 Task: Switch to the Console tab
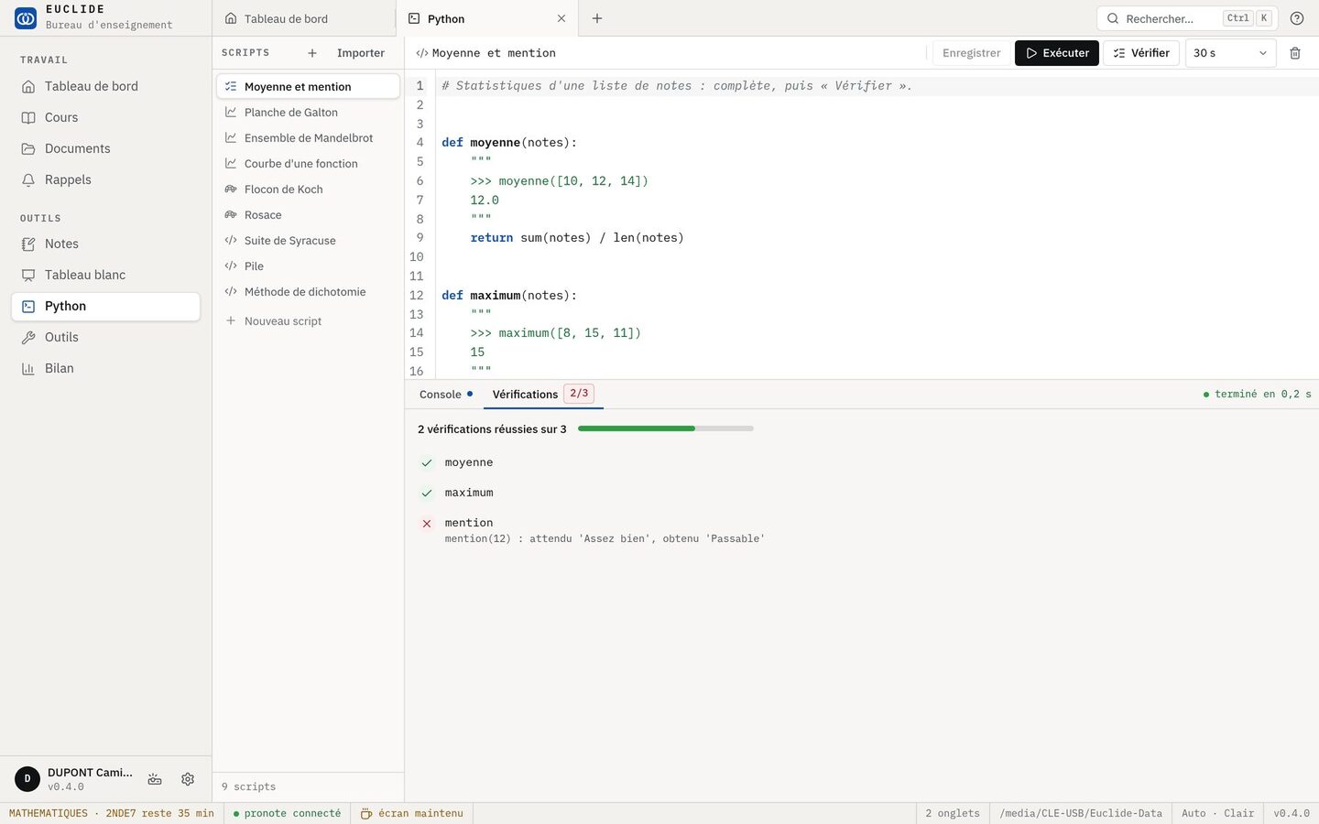tap(446, 395)
